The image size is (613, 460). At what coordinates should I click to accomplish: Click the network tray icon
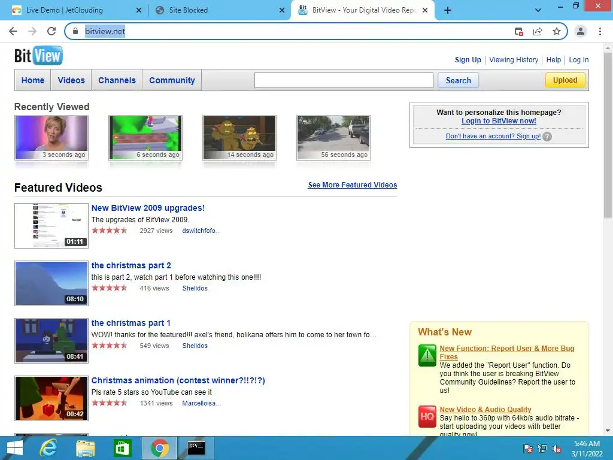pos(542,449)
